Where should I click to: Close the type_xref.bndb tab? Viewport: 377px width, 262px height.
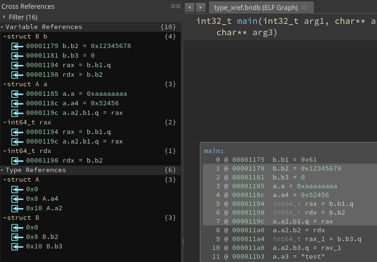pyautogui.click(x=304, y=7)
